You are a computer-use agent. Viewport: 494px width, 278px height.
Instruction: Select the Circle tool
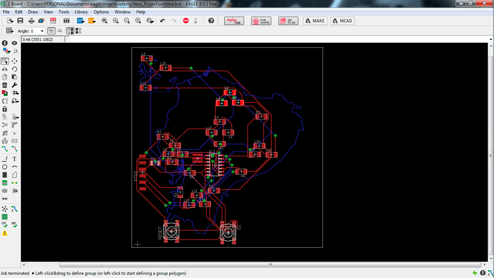pos(5,167)
